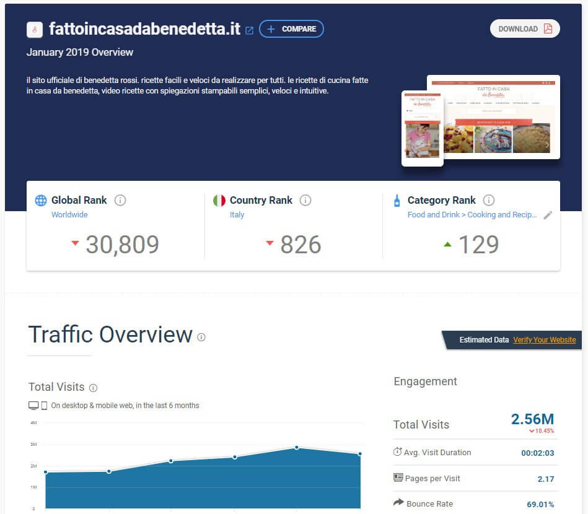Click the site favicon next to fattoincasadabenedetta.it

[x=35, y=30]
